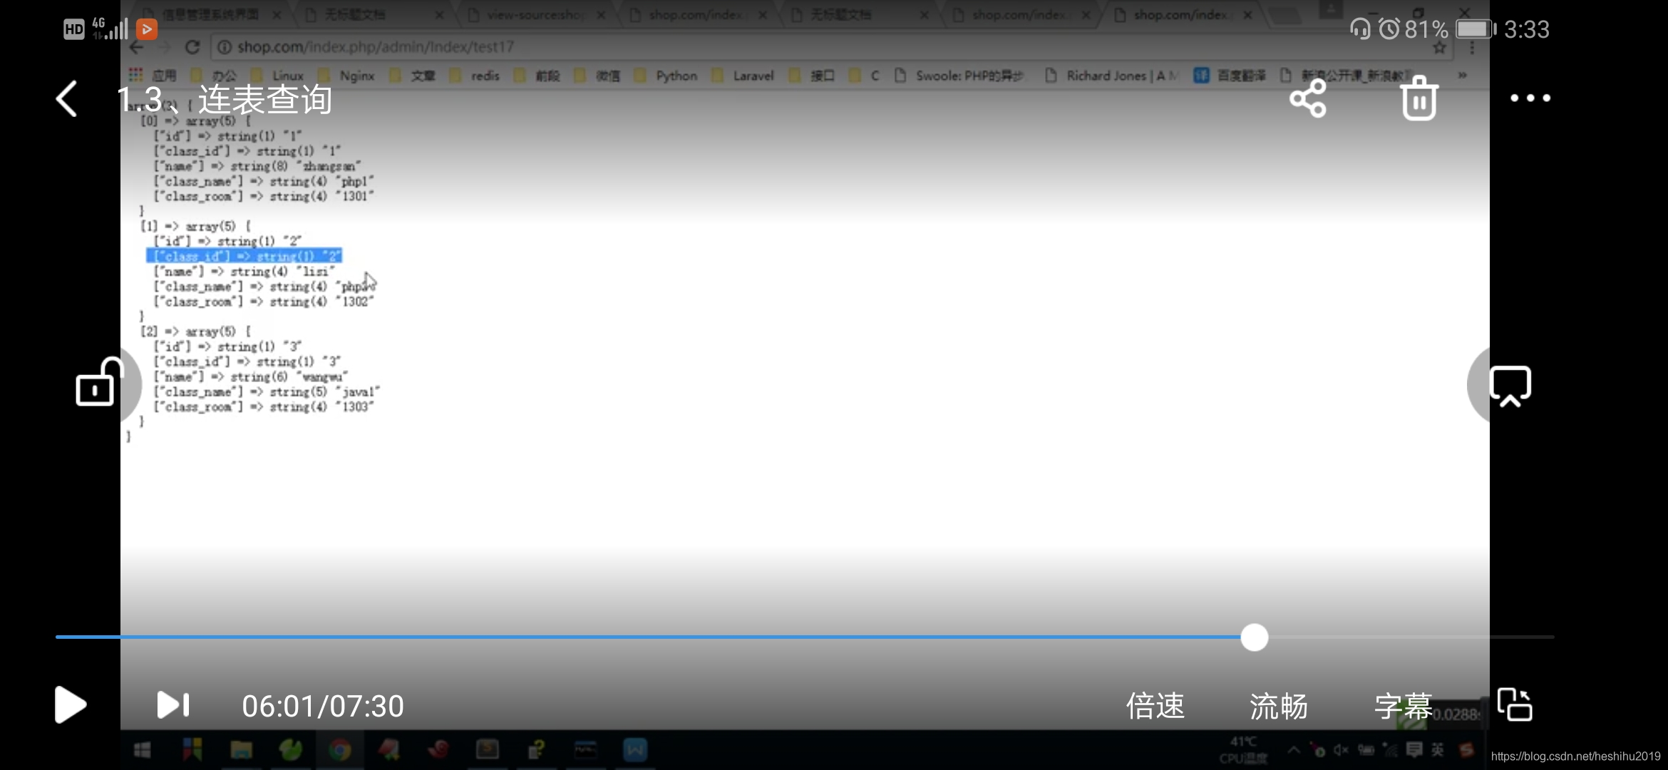The width and height of the screenshot is (1668, 770).
Task: Play the paused video
Action: (x=70, y=705)
